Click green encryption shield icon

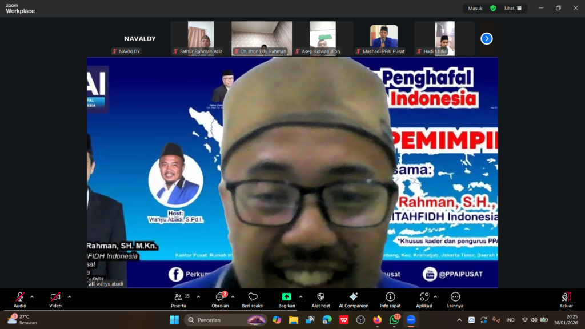[x=493, y=8]
